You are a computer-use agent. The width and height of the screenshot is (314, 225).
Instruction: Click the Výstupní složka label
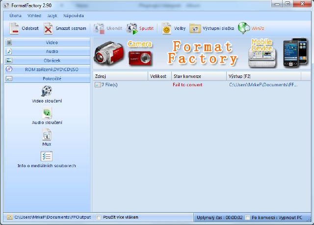pos(218,28)
